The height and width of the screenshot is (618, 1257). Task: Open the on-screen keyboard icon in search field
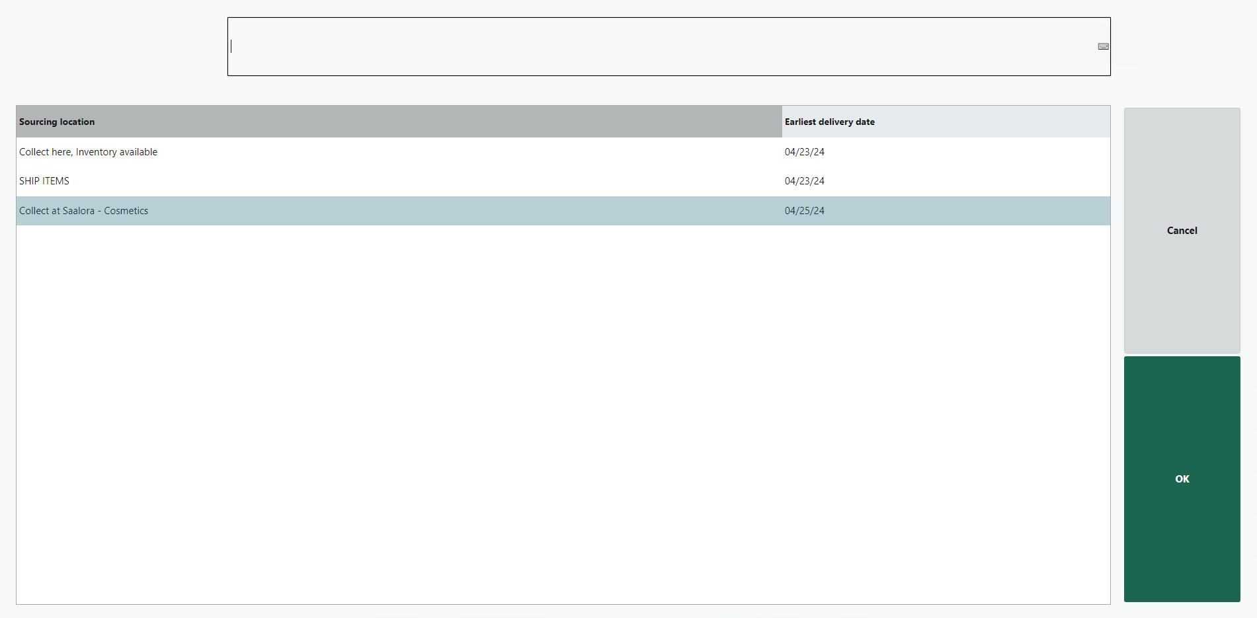click(1103, 46)
